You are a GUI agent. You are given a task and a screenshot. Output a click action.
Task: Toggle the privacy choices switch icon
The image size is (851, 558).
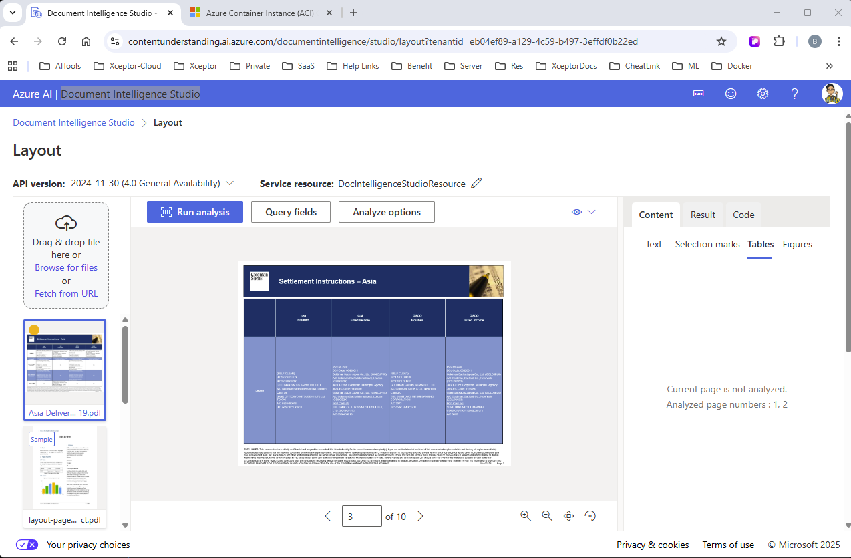27,545
